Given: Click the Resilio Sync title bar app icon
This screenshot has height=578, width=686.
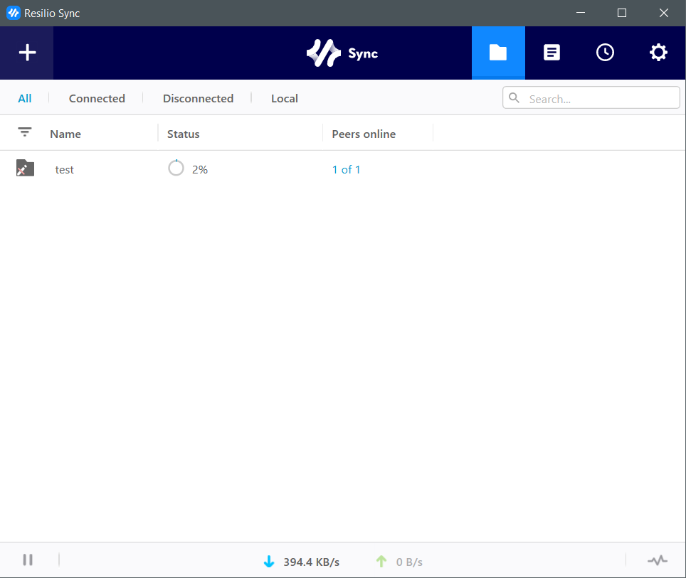Looking at the screenshot, I should coord(14,13).
